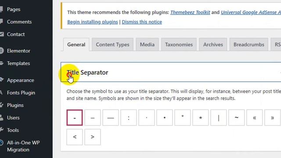Dismiss this notice link
Viewport: 281px width, 158px height.
tap(142, 22)
